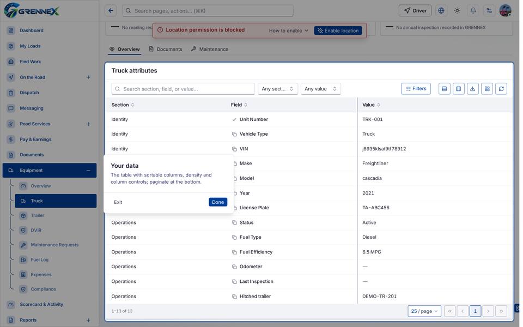Open Dashboard in sidebar
Image resolution: width=523 pixels, height=327 pixels.
50,31
